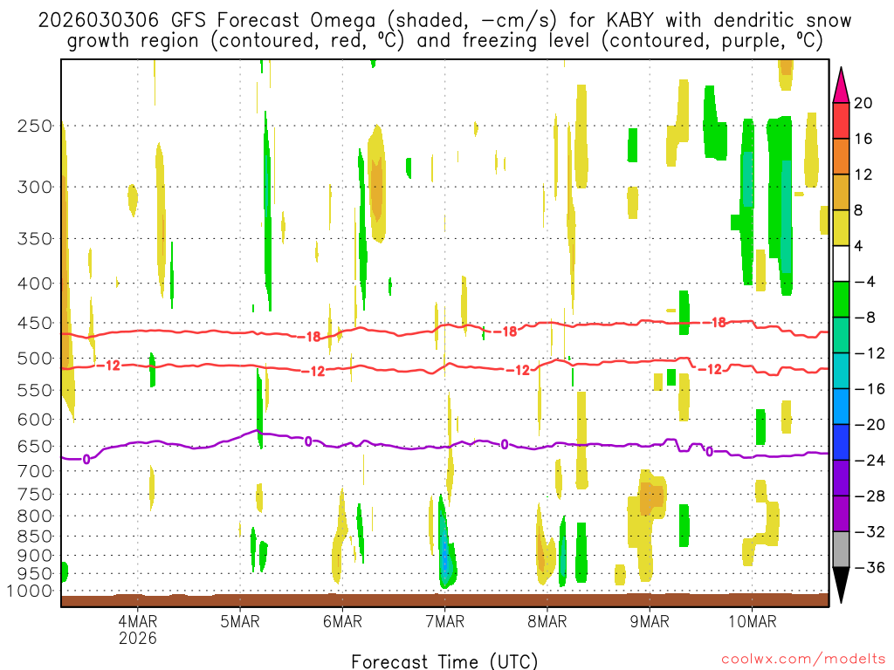This screenshot has height=670, width=894.
Task: Select the orange 12 to 16 colorbar swatch
Action: click(841, 157)
